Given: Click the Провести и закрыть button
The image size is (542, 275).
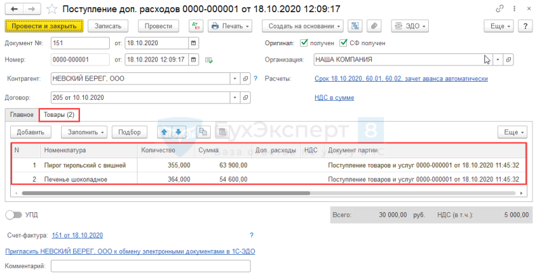Looking at the screenshot, I should pyautogui.click(x=44, y=26).
